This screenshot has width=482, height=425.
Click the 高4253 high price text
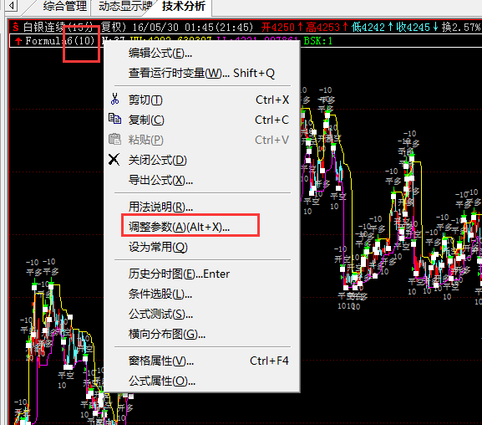coord(322,28)
